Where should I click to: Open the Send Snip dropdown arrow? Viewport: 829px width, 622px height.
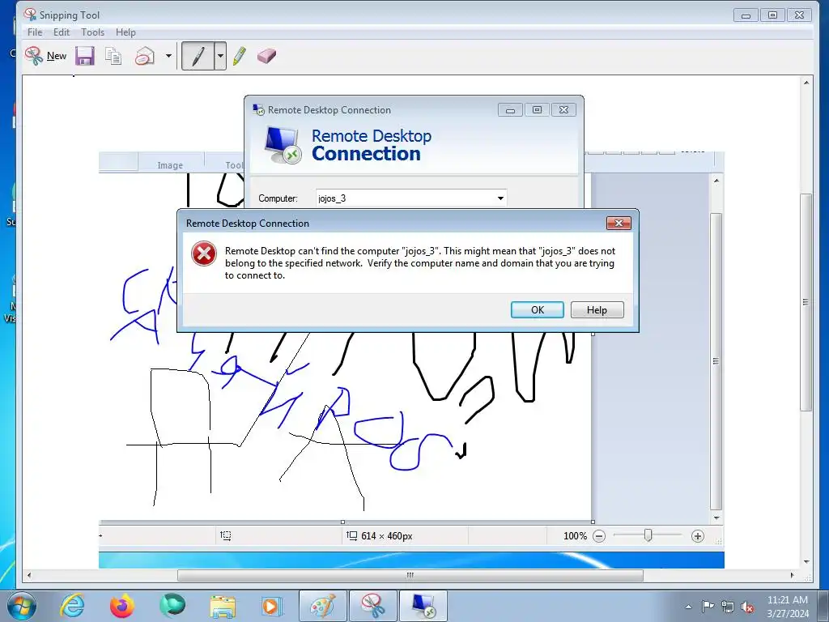pos(168,56)
